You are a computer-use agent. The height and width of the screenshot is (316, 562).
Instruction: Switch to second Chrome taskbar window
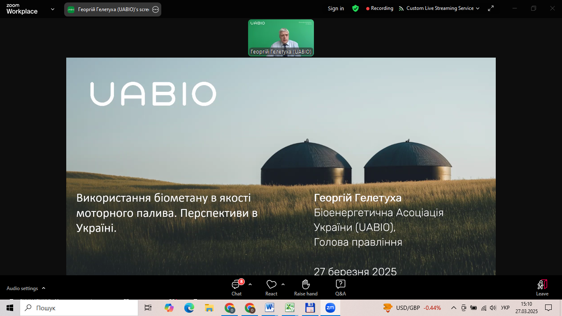pyautogui.click(x=250, y=308)
